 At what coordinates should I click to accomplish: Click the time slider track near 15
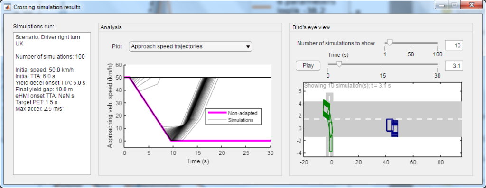click(x=383, y=64)
